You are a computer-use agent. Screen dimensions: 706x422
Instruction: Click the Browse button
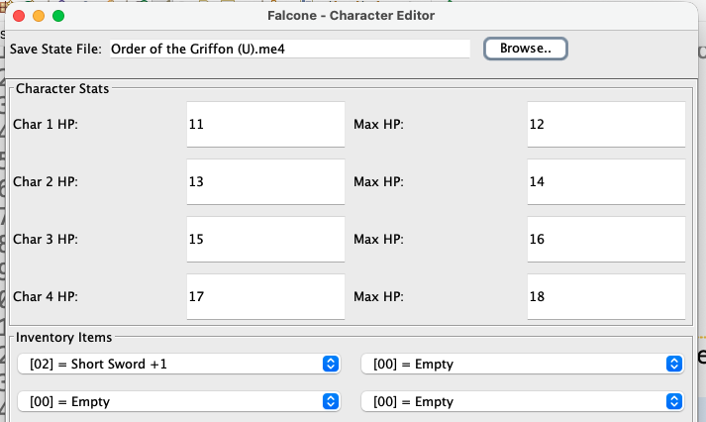point(525,49)
